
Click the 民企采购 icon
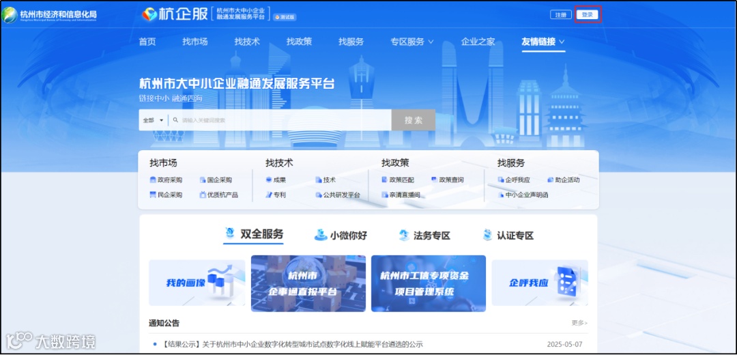153,195
